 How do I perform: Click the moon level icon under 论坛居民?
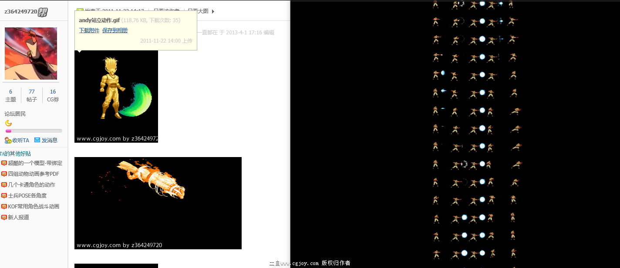(x=8, y=123)
